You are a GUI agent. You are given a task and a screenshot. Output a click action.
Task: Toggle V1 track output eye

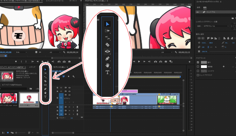[x=69, y=95]
